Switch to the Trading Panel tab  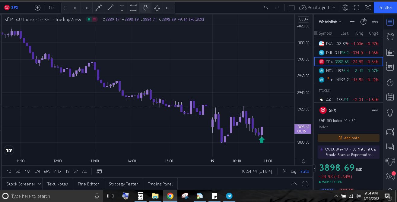pos(160,184)
